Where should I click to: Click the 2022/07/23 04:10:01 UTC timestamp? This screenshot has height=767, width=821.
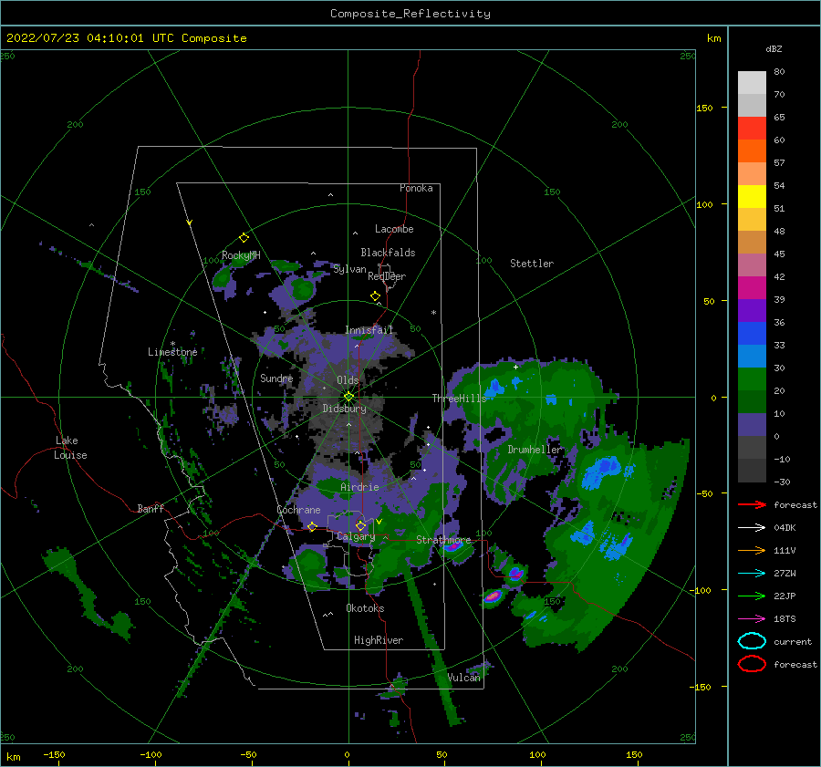click(x=126, y=38)
